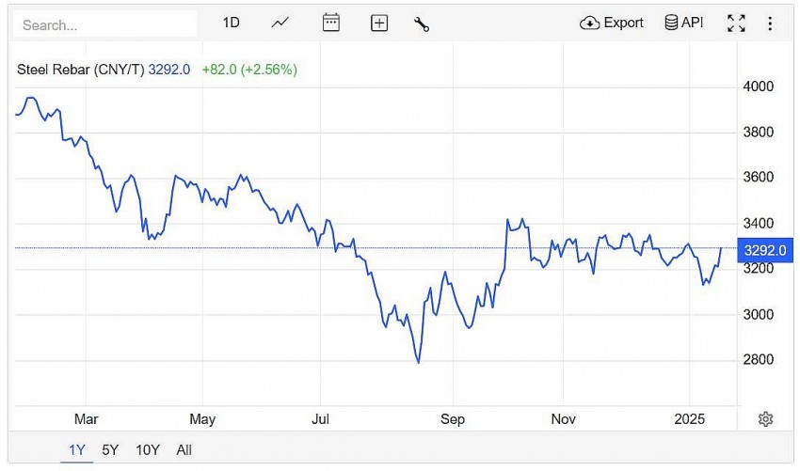800x471 pixels.
Task: Open chart settings gear icon
Action: [x=766, y=419]
